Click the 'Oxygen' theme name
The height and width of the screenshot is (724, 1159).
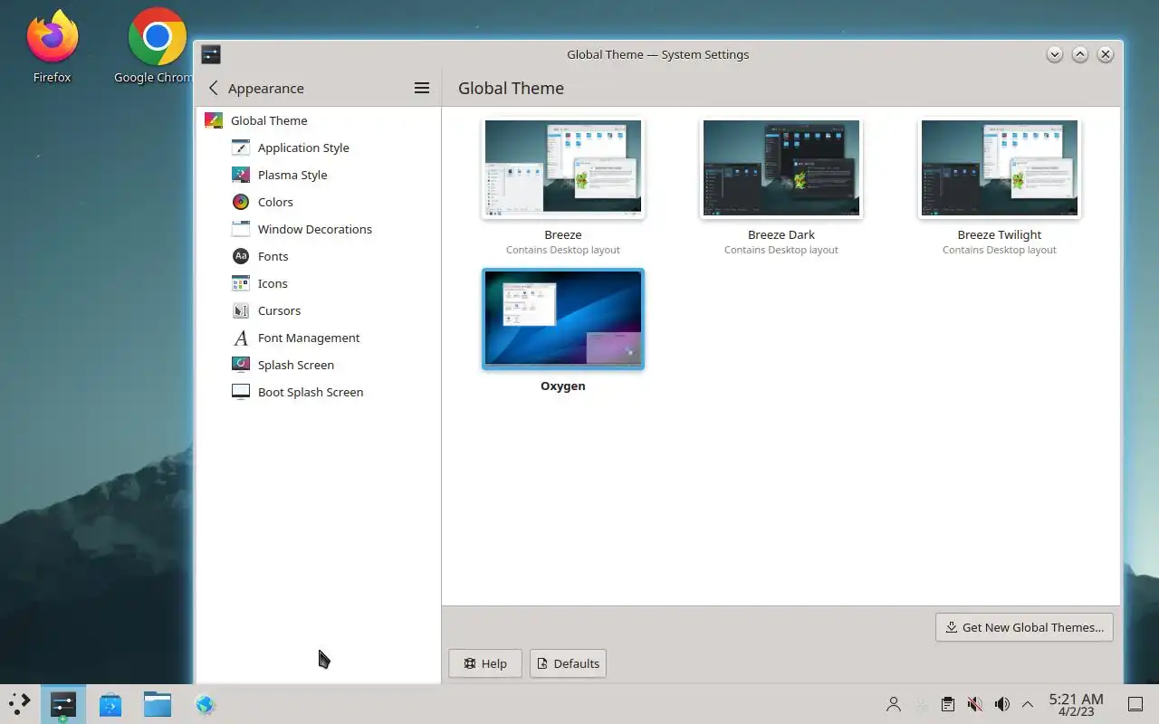pos(563,386)
